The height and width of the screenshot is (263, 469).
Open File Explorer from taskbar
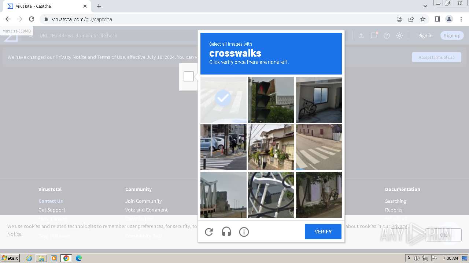41,258
